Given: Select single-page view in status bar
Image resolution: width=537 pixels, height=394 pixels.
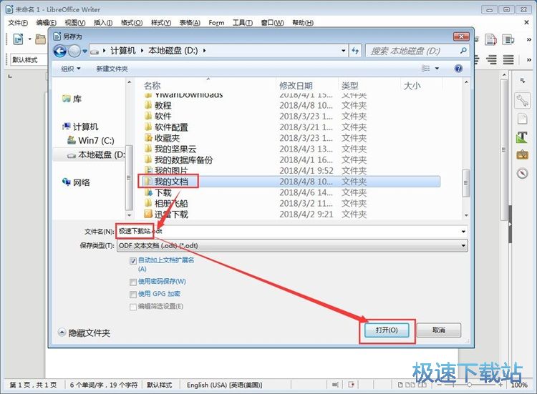Looking at the screenshot, I should click(400, 385).
